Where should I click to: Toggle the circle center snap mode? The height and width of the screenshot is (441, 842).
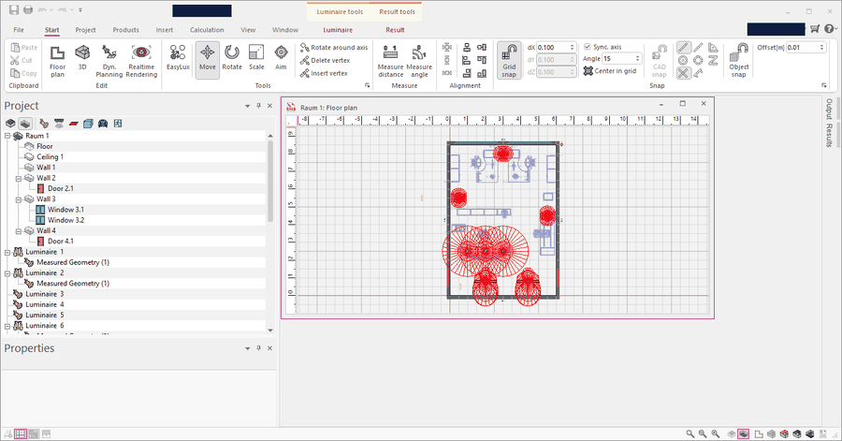tap(683, 61)
